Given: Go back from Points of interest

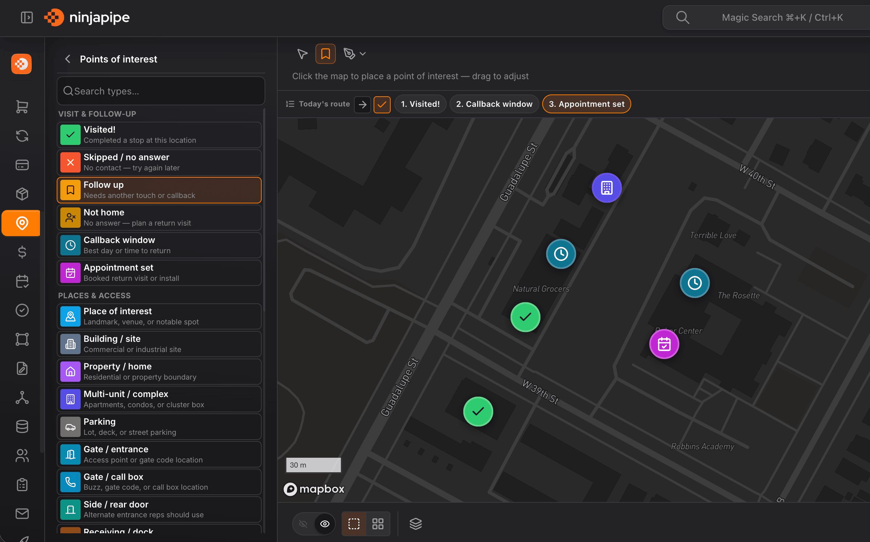Looking at the screenshot, I should click(68, 59).
